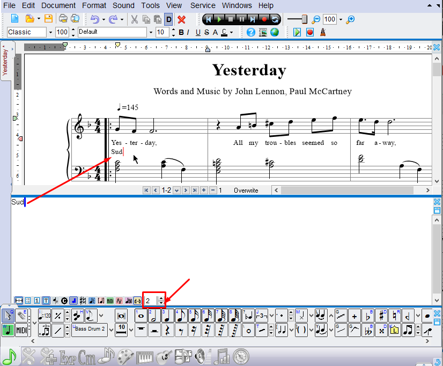This screenshot has width=443, height=366.
Task: Select the whole note duration
Action: click(141, 316)
